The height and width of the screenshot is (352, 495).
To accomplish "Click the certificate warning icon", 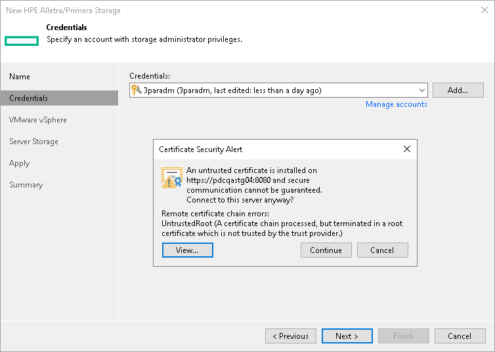I will pos(172,178).
